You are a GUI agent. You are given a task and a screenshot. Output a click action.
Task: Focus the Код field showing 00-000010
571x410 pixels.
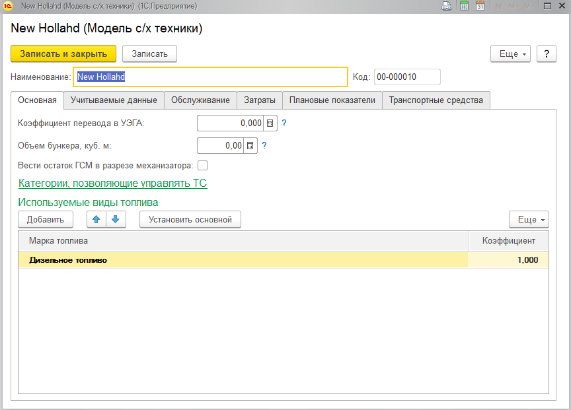tap(407, 77)
